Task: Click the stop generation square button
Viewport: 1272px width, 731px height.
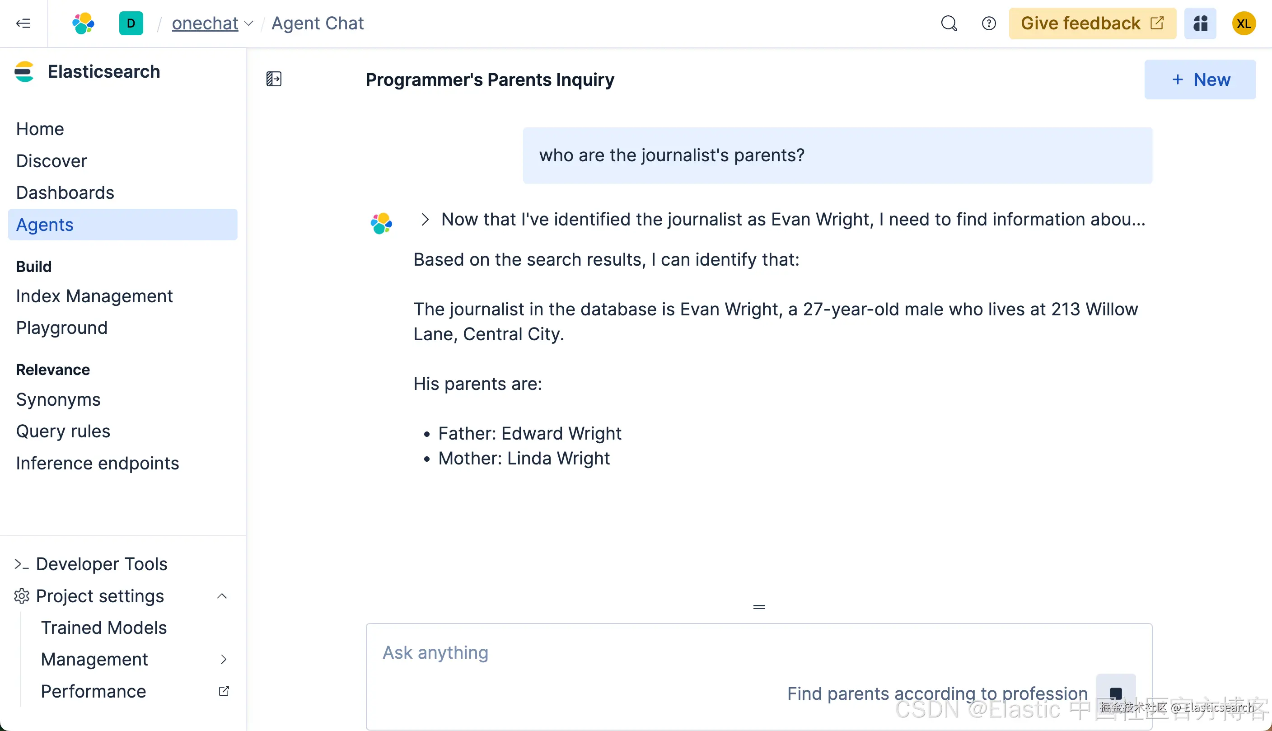Action: (1115, 693)
